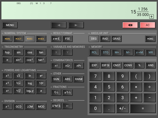Click the x⇔E result format key
This screenshot has height=118, width=158.
56,39
